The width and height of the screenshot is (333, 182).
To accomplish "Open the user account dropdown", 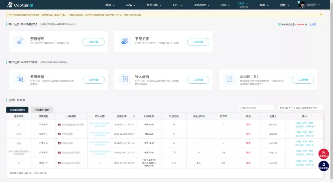I will [x=309, y=5].
